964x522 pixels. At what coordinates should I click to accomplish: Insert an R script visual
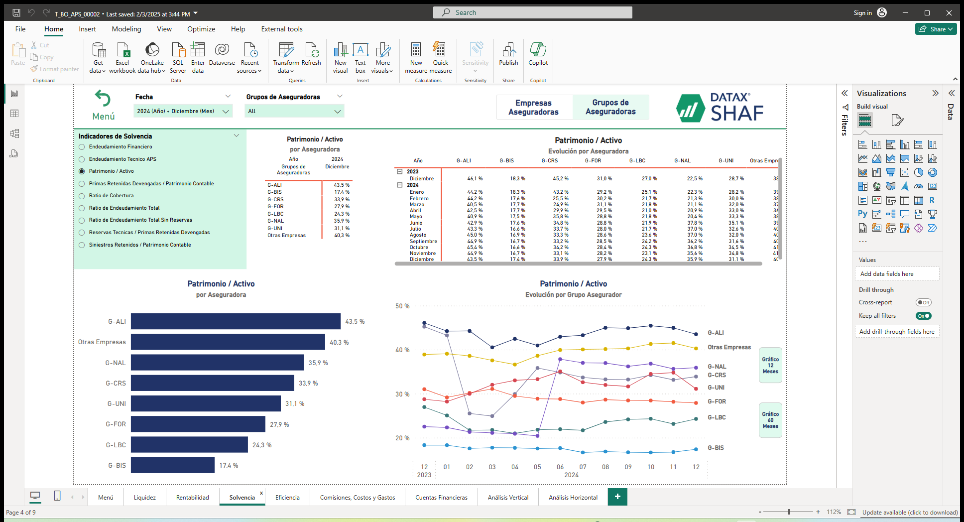coord(933,200)
